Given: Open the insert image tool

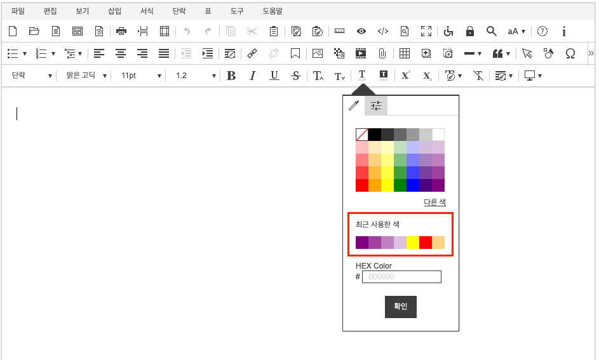Looking at the screenshot, I should click(x=318, y=53).
